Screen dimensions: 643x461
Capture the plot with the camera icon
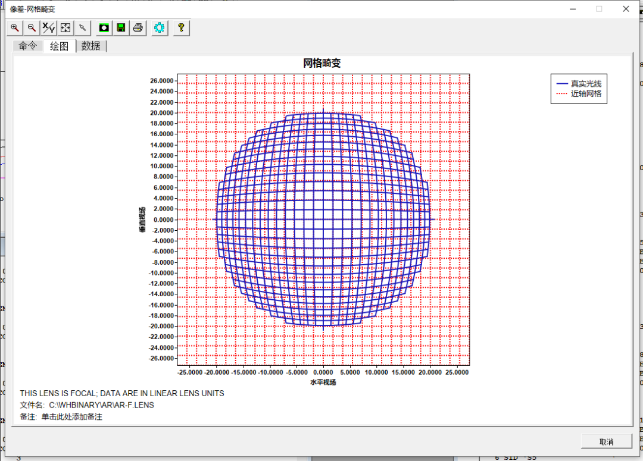[104, 28]
